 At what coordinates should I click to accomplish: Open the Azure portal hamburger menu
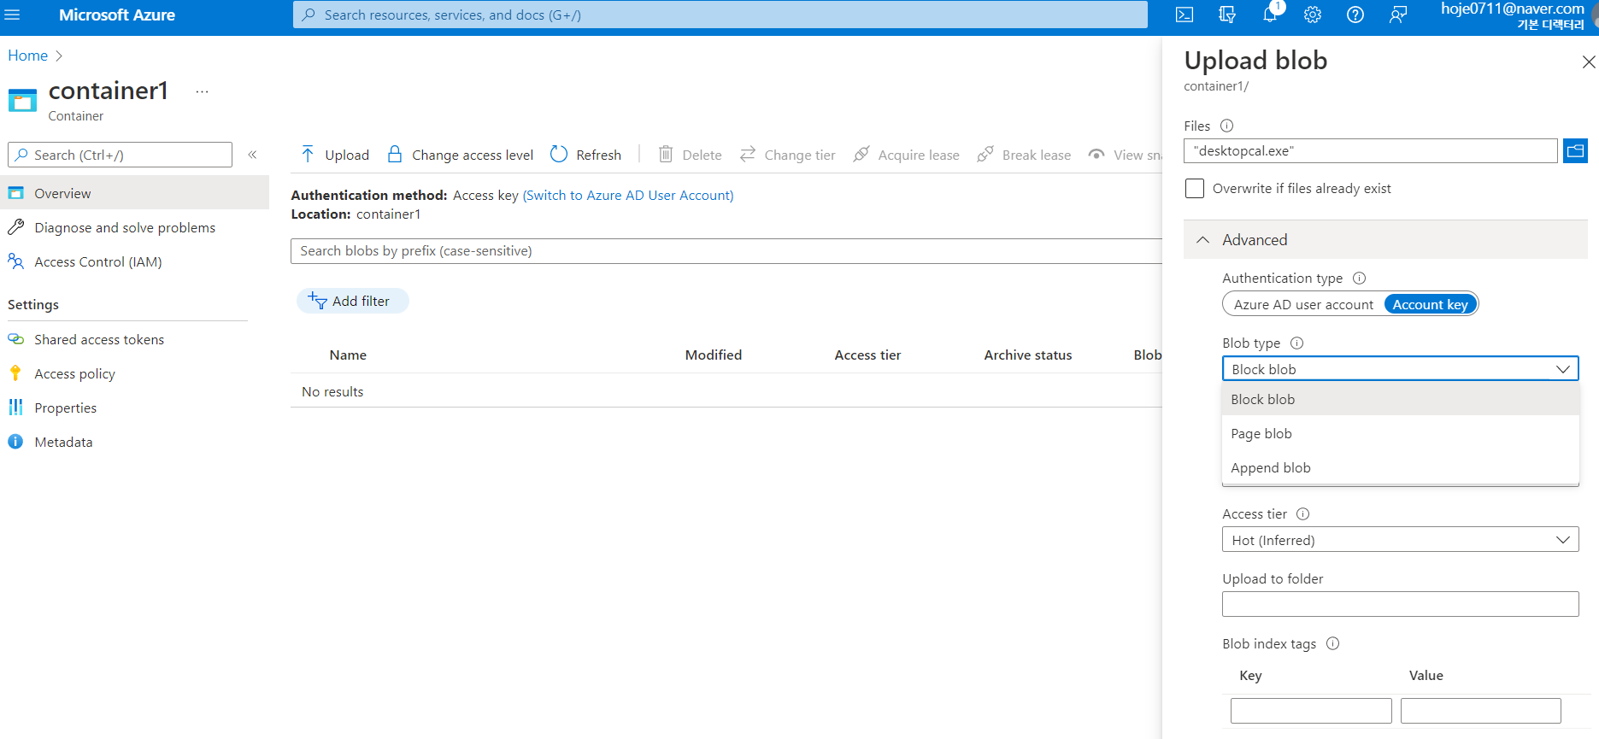[12, 15]
